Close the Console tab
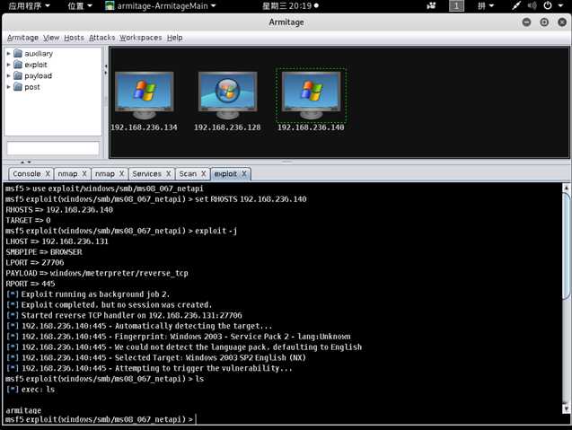572x430 pixels. click(48, 174)
